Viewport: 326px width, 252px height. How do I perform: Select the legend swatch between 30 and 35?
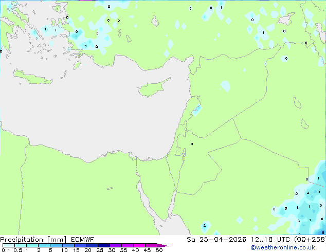click(115, 245)
